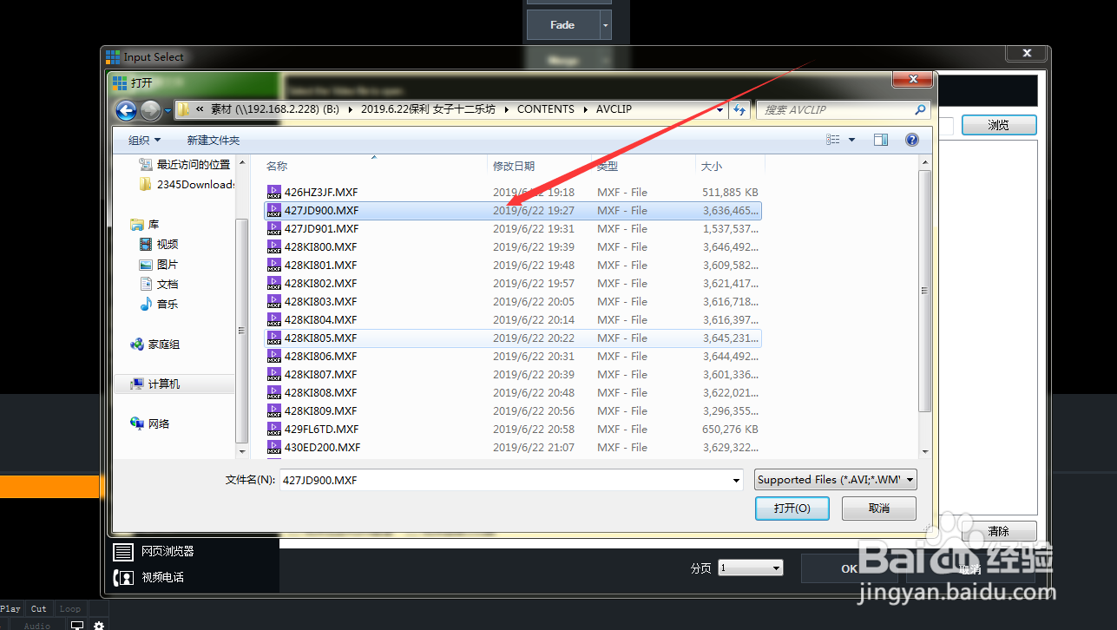Click the file list scroll down arrow
1117x630 pixels.
pos(924,451)
